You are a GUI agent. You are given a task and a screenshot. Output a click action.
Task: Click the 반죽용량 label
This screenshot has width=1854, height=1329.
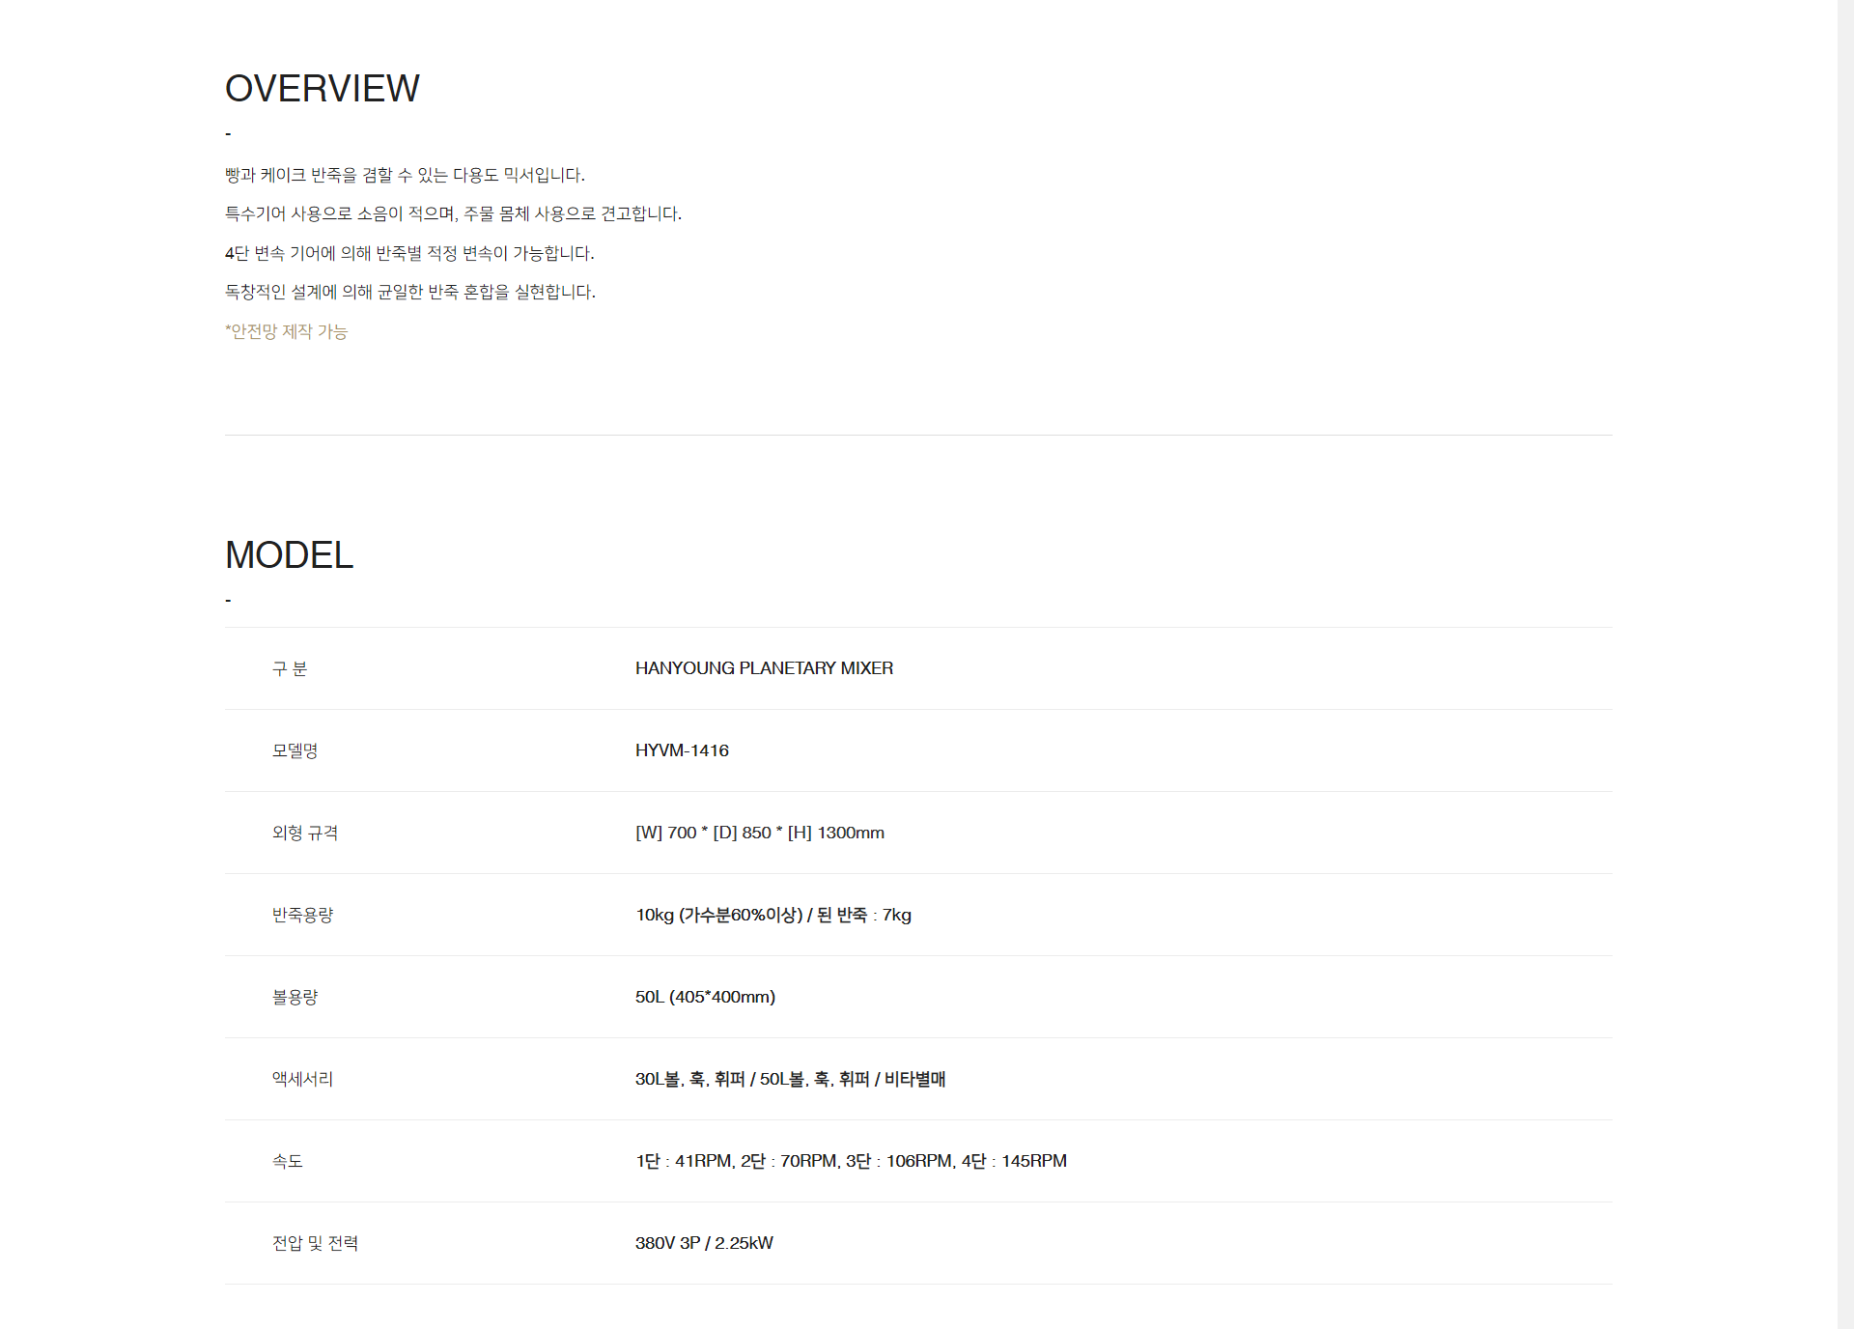[302, 915]
